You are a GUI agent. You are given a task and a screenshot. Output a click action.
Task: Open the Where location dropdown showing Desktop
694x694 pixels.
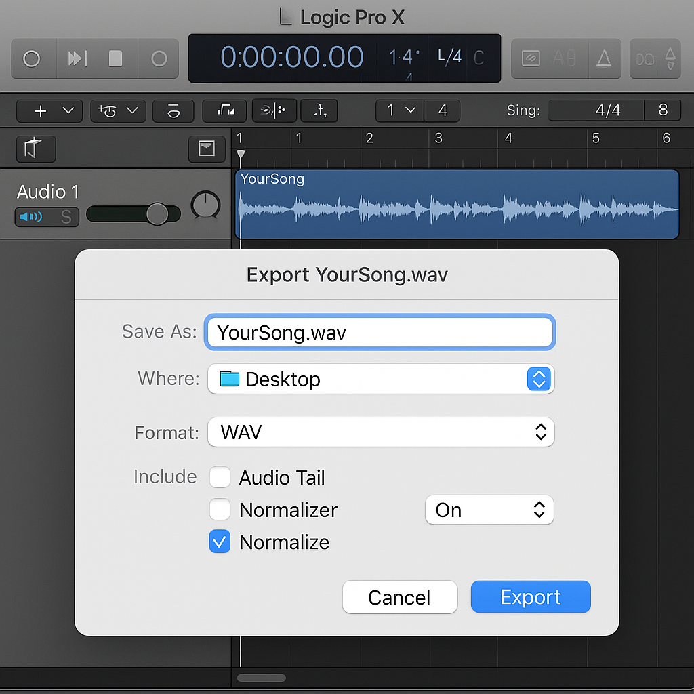pos(381,379)
